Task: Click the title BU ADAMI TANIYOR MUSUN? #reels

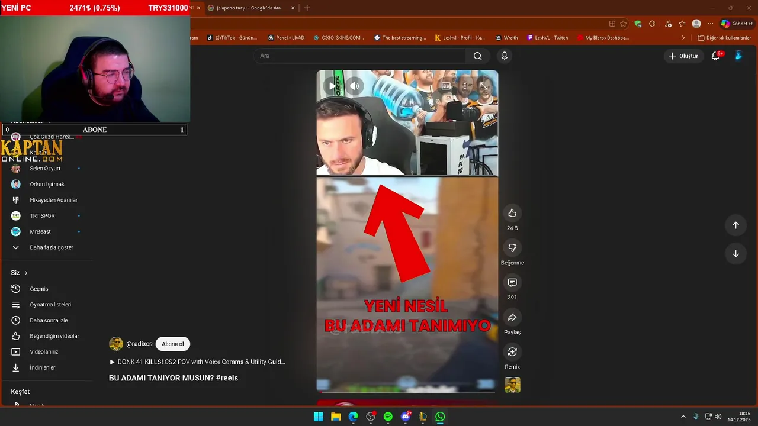Action: [x=174, y=378]
